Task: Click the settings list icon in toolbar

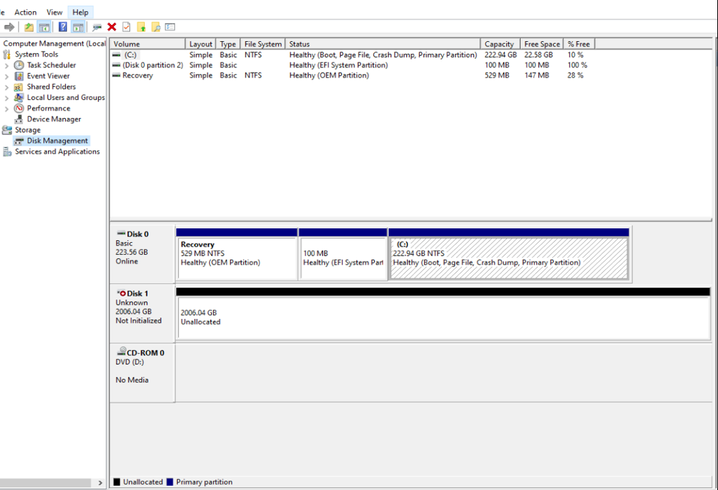Action: [x=170, y=27]
